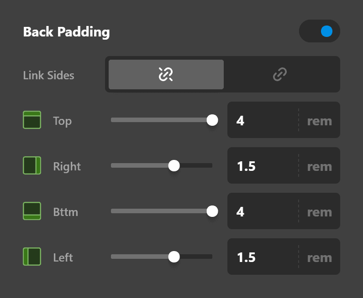Click the Top padding slider handle
363x298 pixels.
(x=212, y=120)
